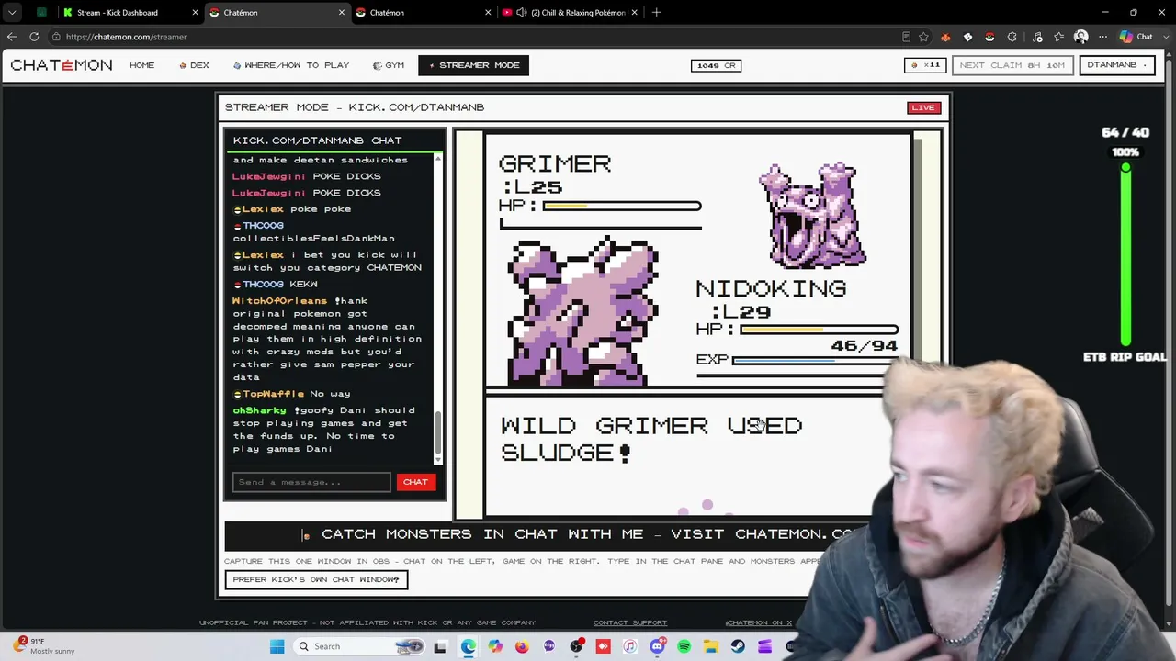
Task: Click Grimer's HP bar
Action: (x=621, y=206)
